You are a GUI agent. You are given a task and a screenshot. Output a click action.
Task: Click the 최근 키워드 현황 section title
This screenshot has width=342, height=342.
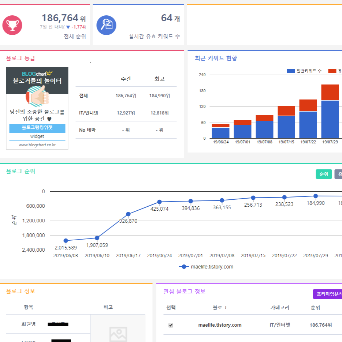click(x=216, y=58)
